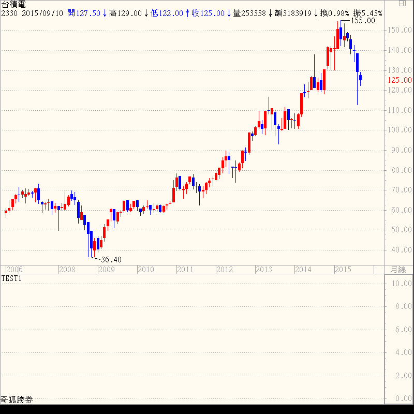
Task: Click the date 2015/09/10
Action: pos(42,13)
